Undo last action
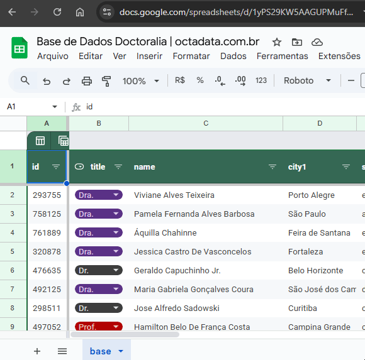The image size is (365, 360). (47, 81)
